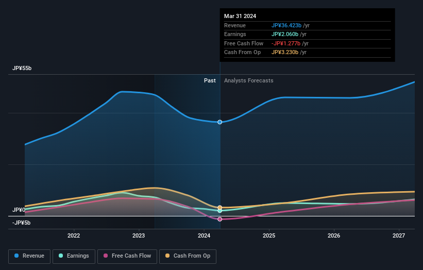423x270 pixels.
Task: Click the 2023 x-axis label
Action: pyautogui.click(x=139, y=236)
